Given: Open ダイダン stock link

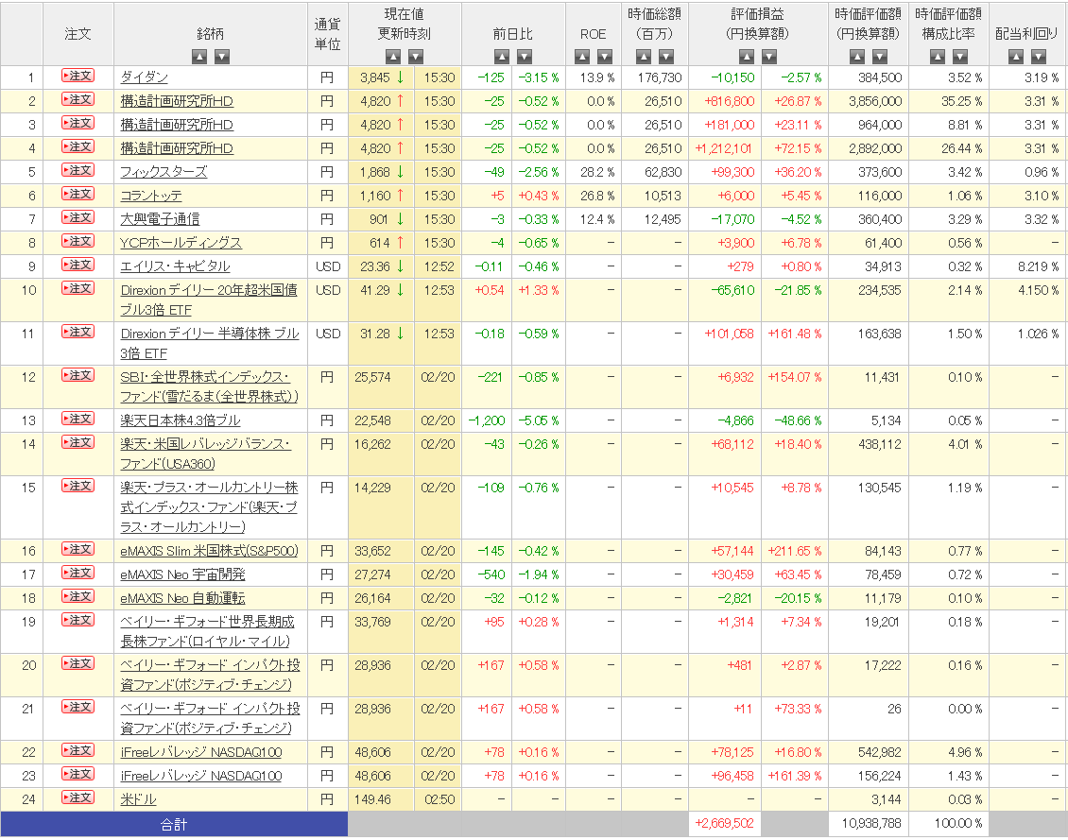Looking at the screenshot, I should click(144, 77).
